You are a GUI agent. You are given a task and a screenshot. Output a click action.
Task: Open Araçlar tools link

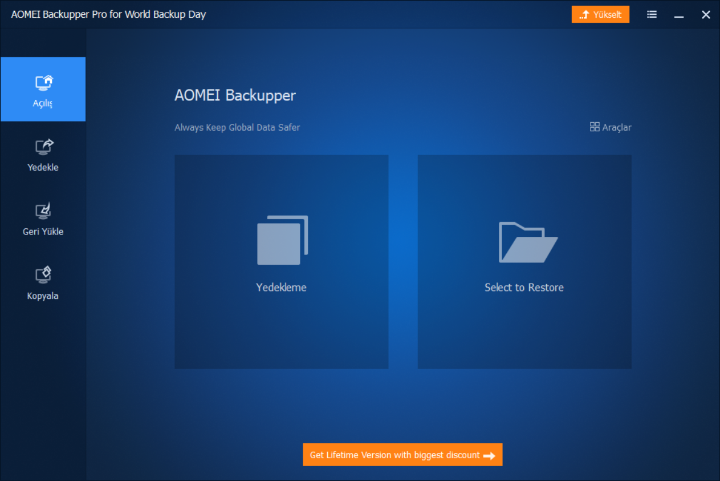click(611, 127)
